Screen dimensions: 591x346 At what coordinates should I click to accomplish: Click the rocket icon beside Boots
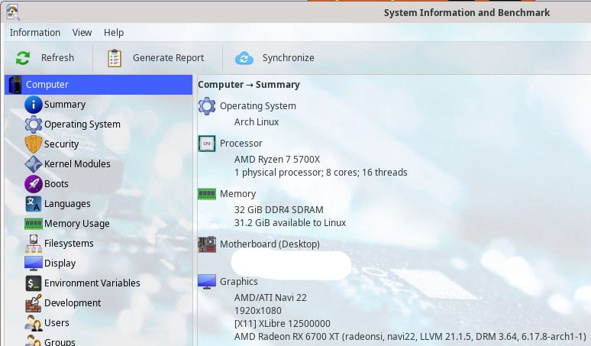tap(34, 184)
